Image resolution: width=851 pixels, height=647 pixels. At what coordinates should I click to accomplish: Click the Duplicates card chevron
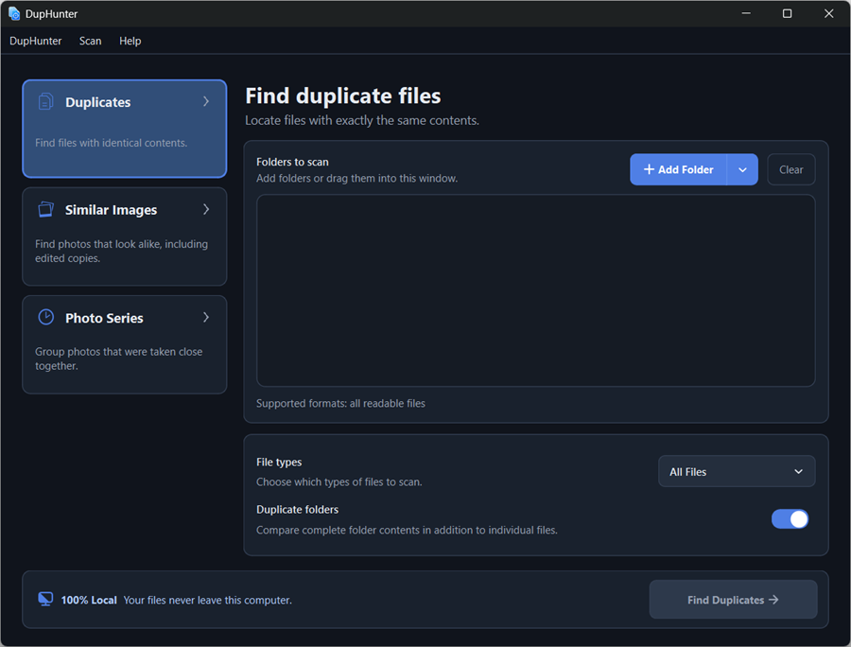206,101
